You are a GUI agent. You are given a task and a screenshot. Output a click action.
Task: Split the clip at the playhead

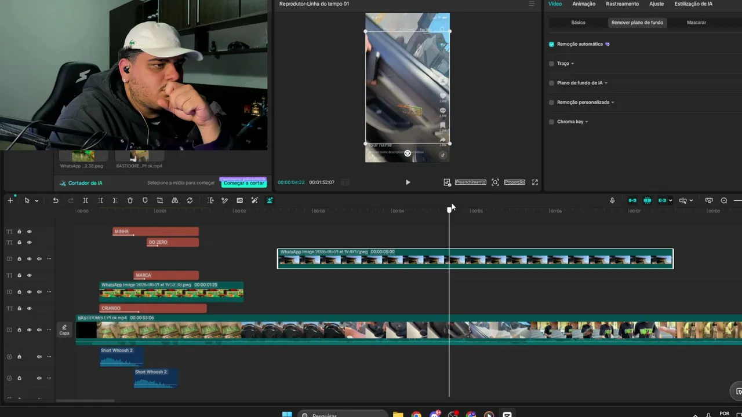pos(85,200)
